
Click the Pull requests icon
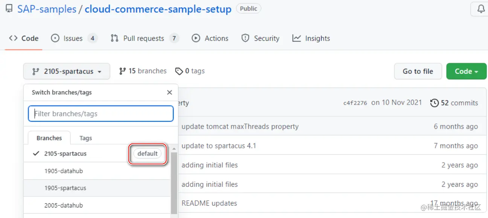coord(114,38)
